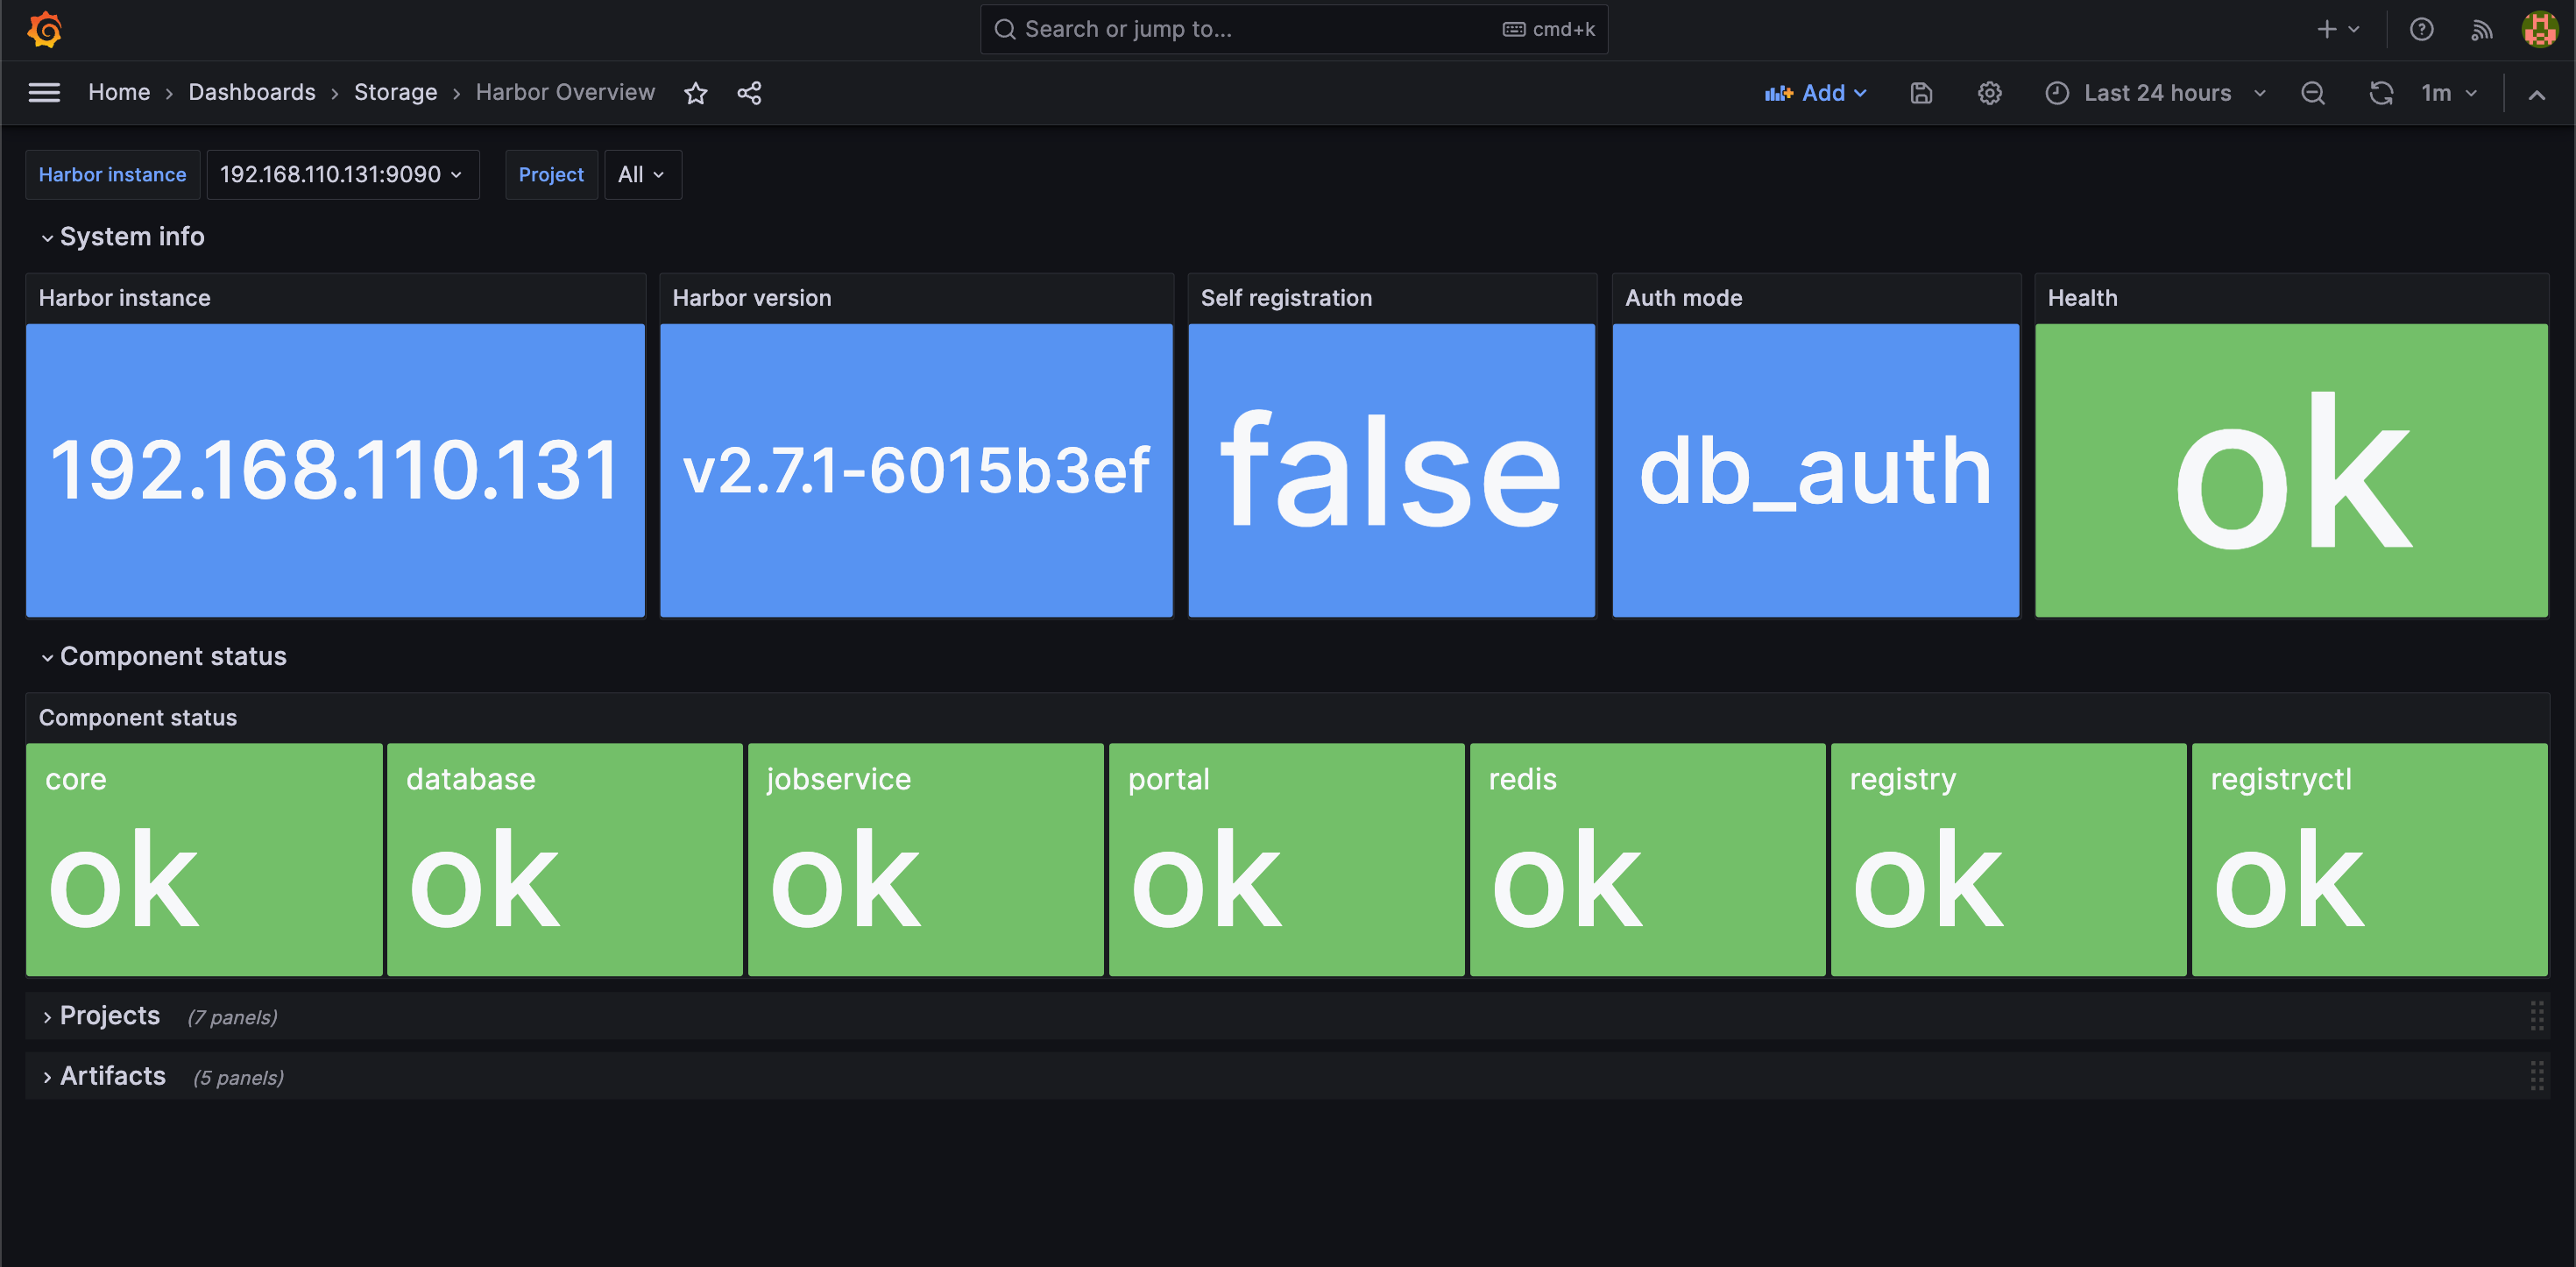Open the Last 24 hours time picker
The image size is (2576, 1267).
[x=2156, y=93]
